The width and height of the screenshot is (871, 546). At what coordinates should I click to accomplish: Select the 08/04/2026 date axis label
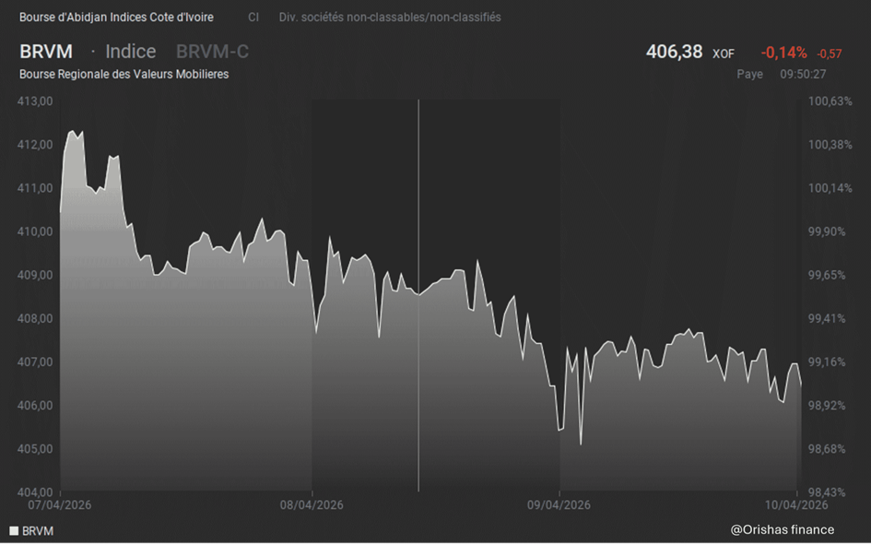click(312, 504)
